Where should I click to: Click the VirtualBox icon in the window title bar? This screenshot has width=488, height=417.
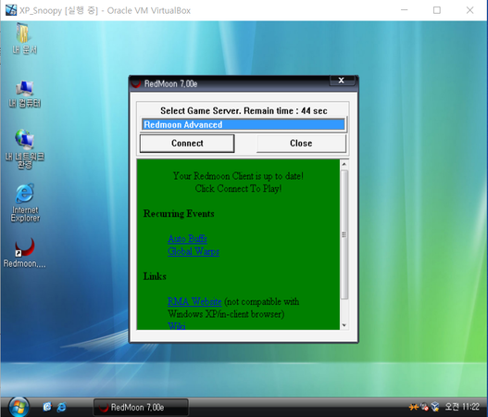(x=11, y=10)
